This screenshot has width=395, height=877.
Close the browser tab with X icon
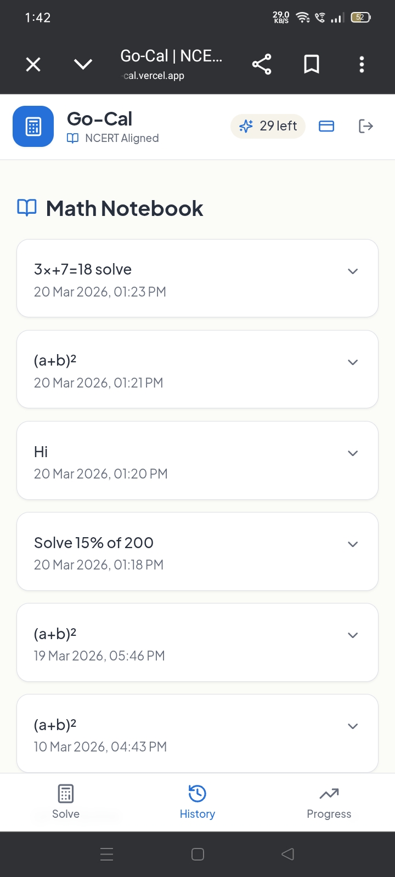tap(33, 65)
